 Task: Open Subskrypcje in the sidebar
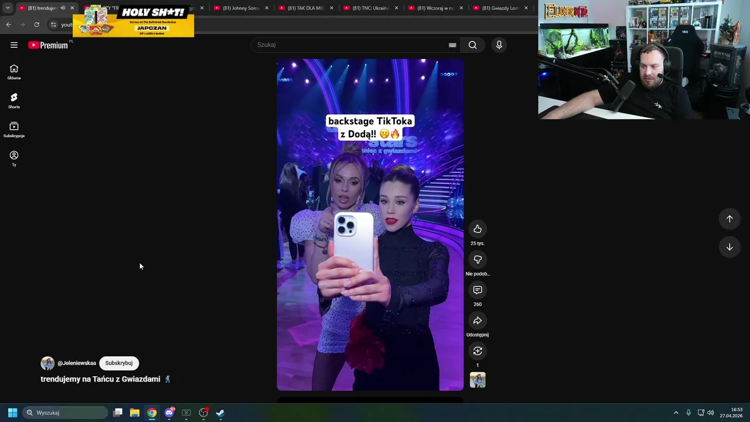click(14, 130)
